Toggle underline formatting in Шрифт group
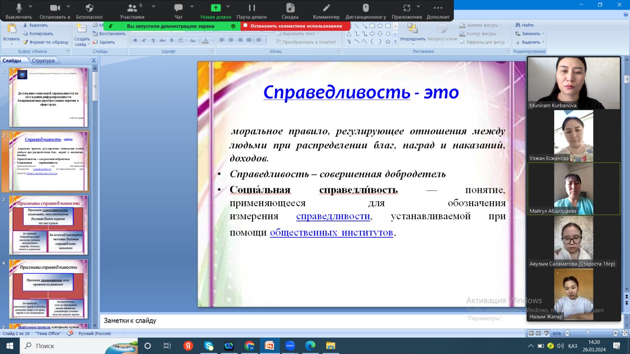The height and width of the screenshot is (354, 630). [x=153, y=40]
